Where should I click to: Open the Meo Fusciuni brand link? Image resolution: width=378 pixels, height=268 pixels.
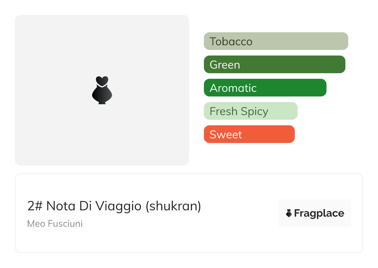pyautogui.click(x=55, y=224)
